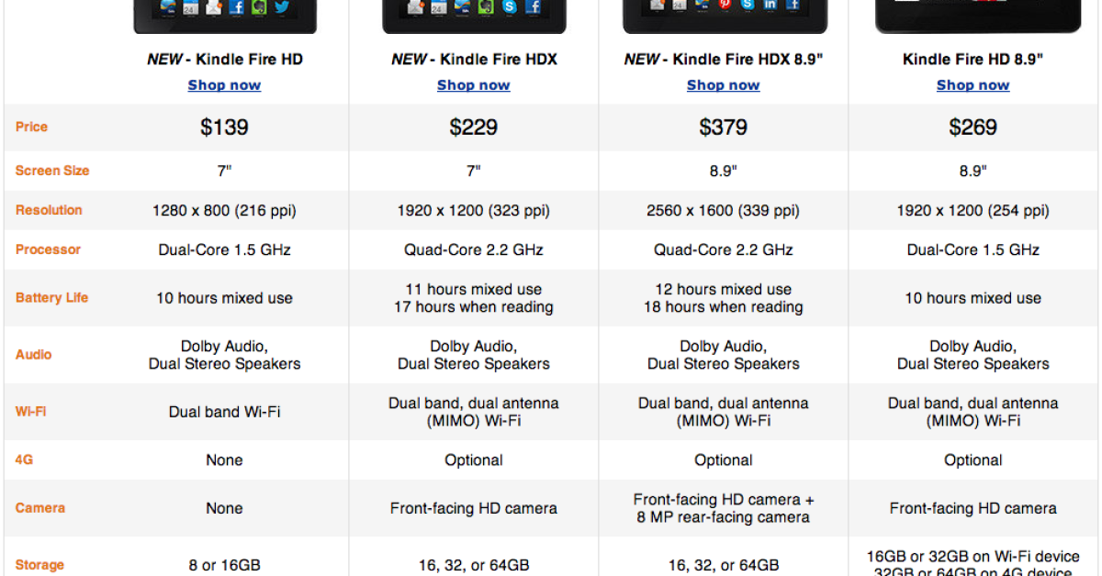Click Facebook icon on the Kindle Fire HD screen
The width and height of the screenshot is (1102, 576).
pos(237,7)
